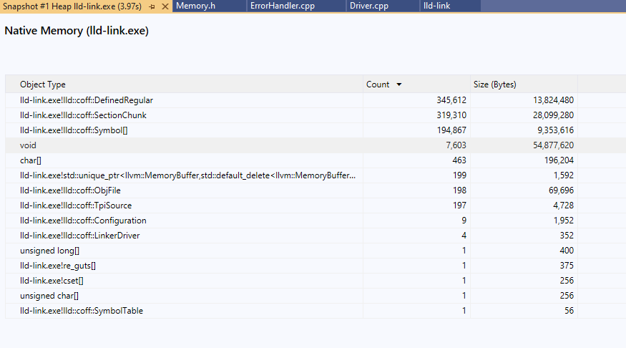Open the ErrorHandler.cpp tab
The width and height of the screenshot is (626, 348).
(296, 6)
